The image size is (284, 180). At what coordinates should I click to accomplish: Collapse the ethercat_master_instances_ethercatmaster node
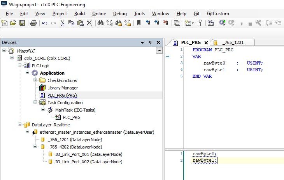pyautogui.click(x=27, y=132)
